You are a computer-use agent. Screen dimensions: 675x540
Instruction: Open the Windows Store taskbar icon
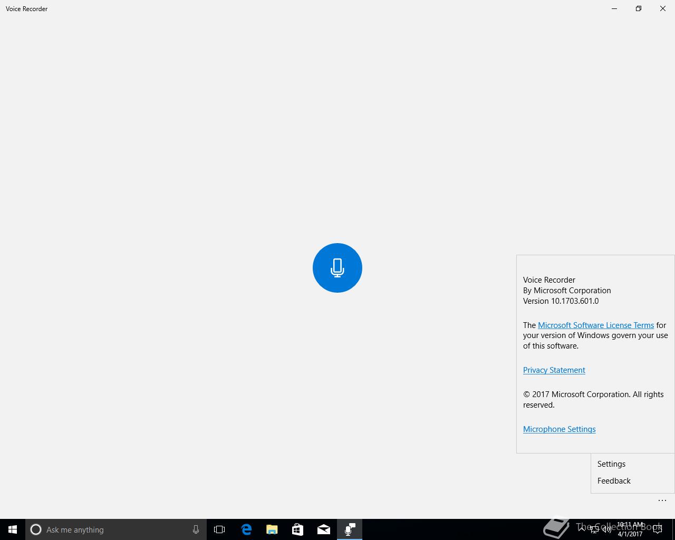coord(297,529)
